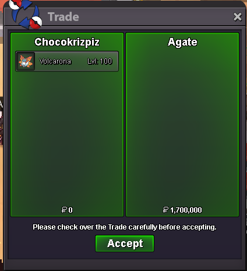247x271 pixels.
Task: Click empty area of Agate's offer panel
Action: (x=182, y=127)
